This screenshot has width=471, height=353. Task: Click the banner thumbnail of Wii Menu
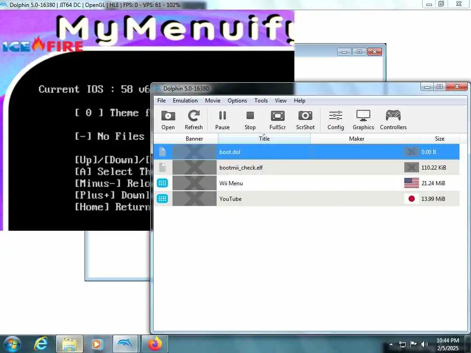(195, 183)
